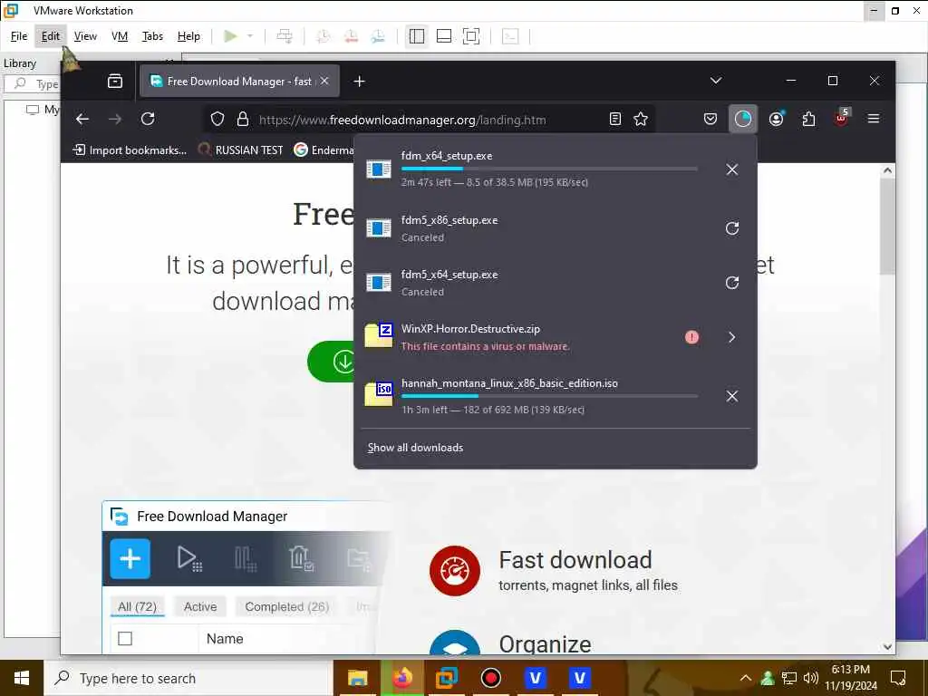
Task: Show hidden system tray icons
Action: tap(745, 678)
